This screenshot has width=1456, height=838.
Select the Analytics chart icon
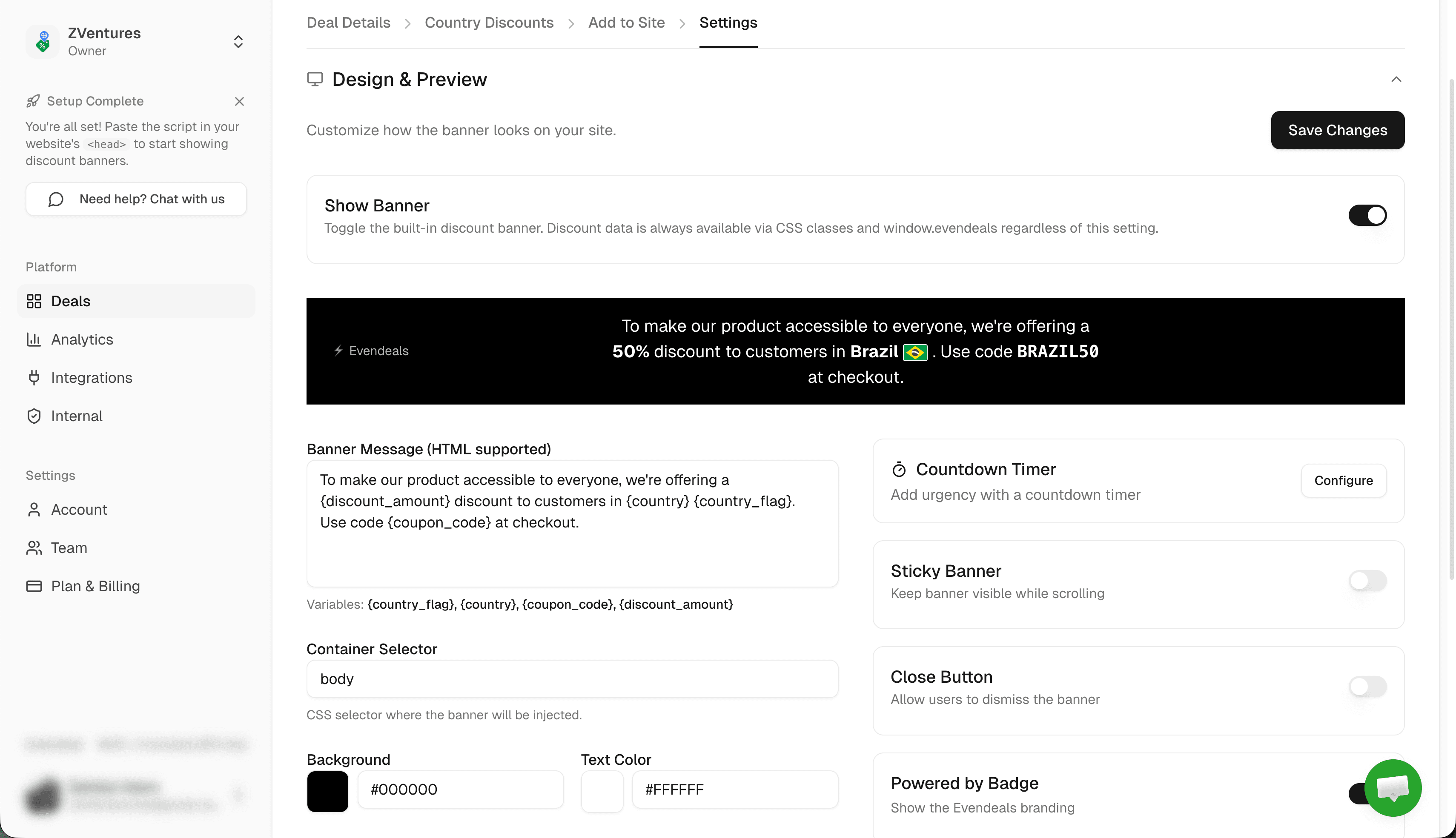[x=34, y=339]
